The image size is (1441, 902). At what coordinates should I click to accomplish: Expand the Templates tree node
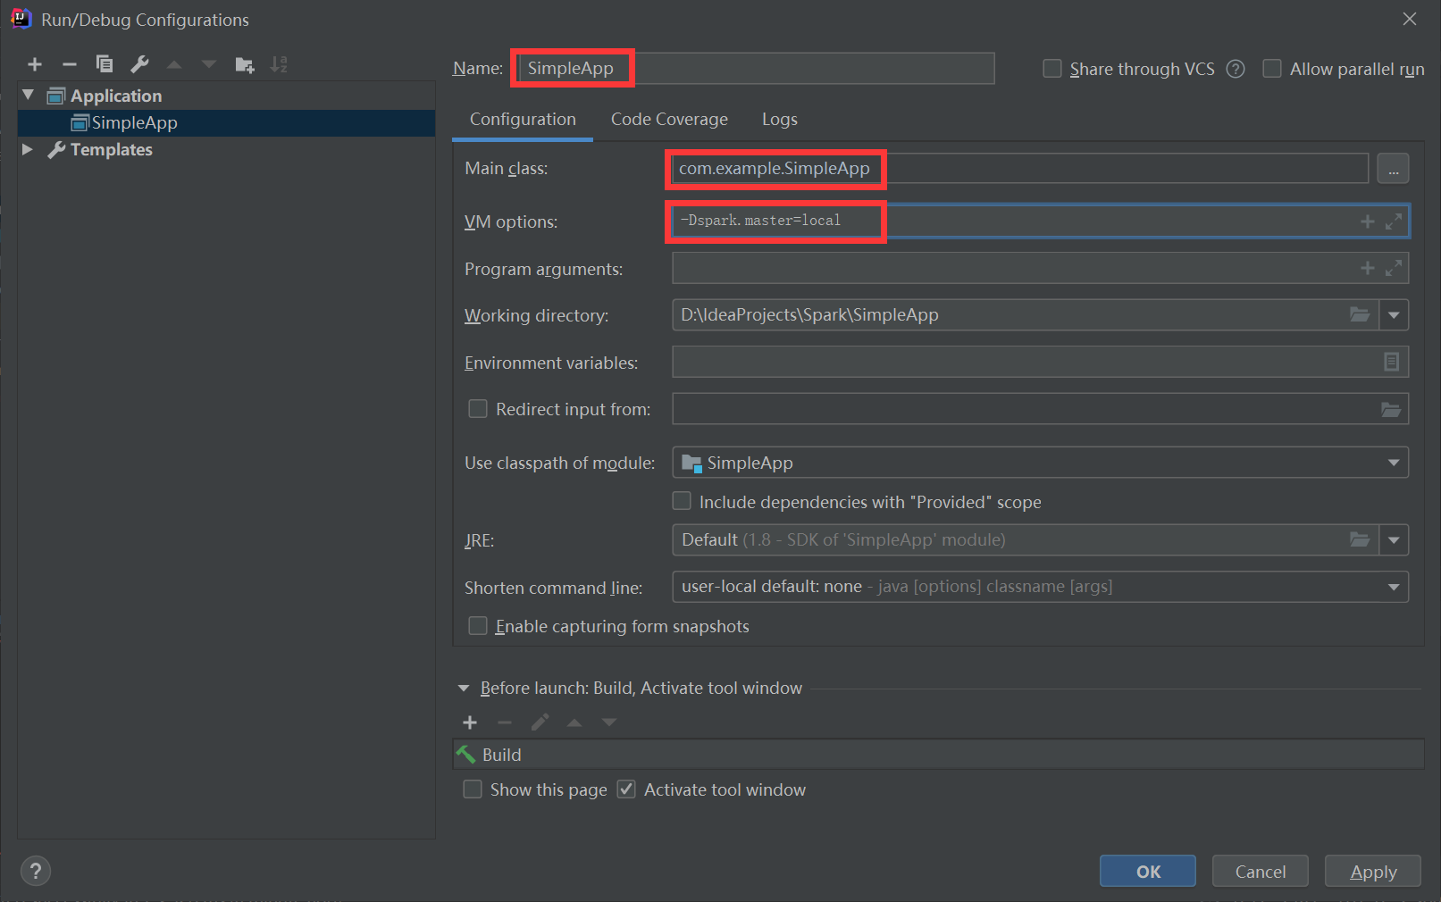tap(27, 149)
